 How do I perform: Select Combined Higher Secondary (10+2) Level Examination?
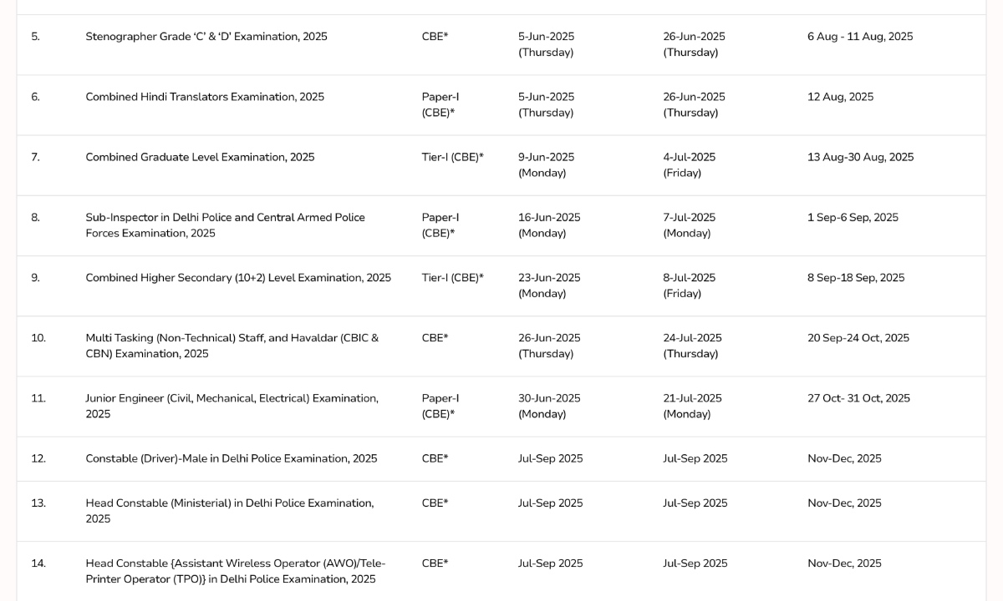coord(238,278)
